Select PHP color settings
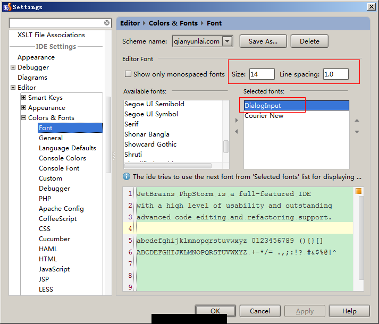Image resolution: width=379 pixels, height=324 pixels. pos(45,199)
